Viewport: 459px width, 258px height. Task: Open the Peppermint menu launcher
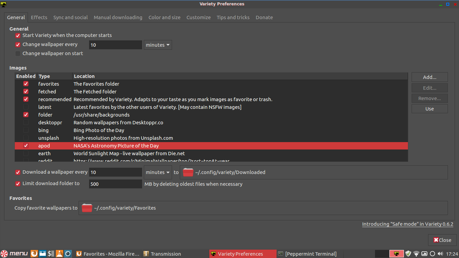tap(14, 254)
